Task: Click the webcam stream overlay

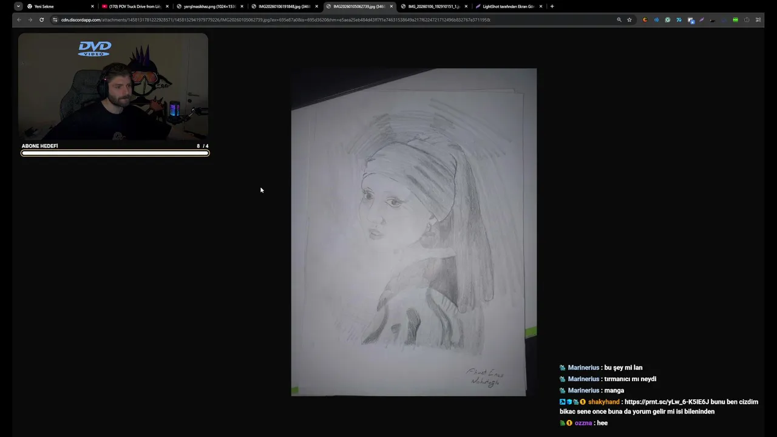Action: 113,87
